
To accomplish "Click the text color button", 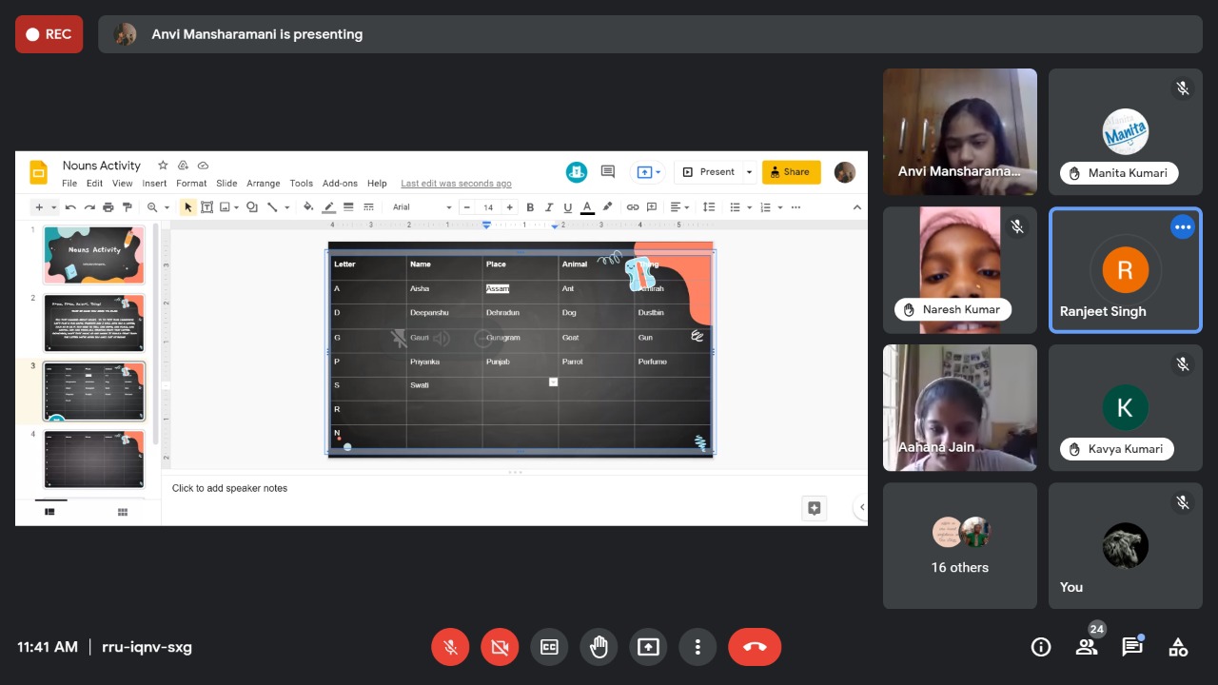I will click(587, 207).
